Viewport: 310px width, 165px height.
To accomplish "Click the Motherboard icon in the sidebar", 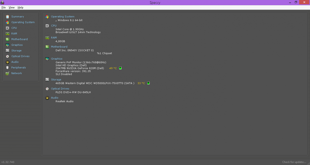I will coord(7,39).
